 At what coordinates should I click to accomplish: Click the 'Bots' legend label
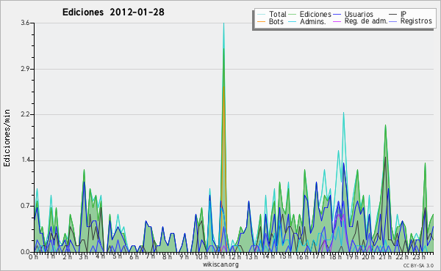point(276,21)
